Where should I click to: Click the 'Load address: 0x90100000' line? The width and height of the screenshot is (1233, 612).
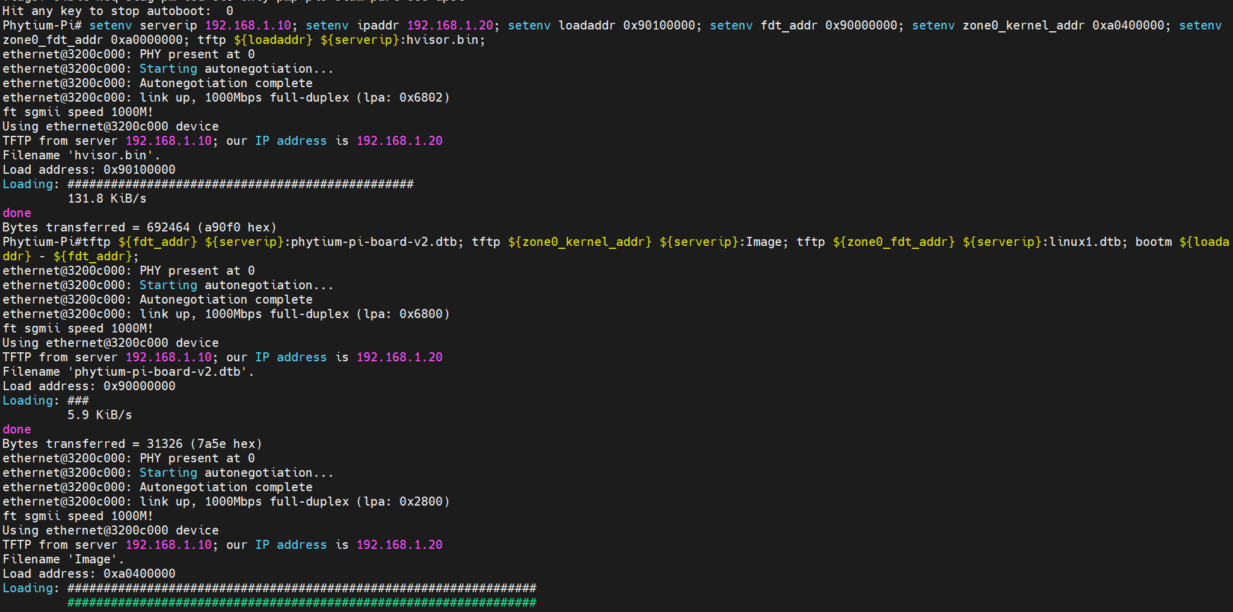click(89, 170)
